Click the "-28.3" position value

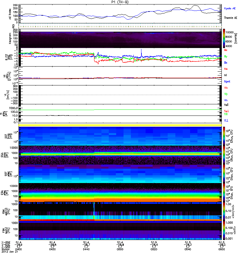pyautogui.click(x=188, y=244)
